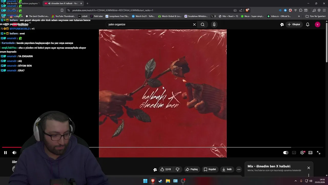Viewport: 328px width, 185px height.
Task: Click the Brave Shields lion icon
Action: (247, 10)
